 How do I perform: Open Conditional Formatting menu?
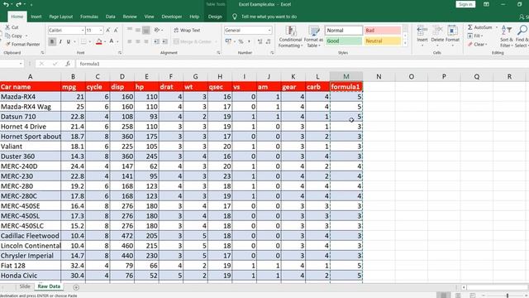click(290, 36)
